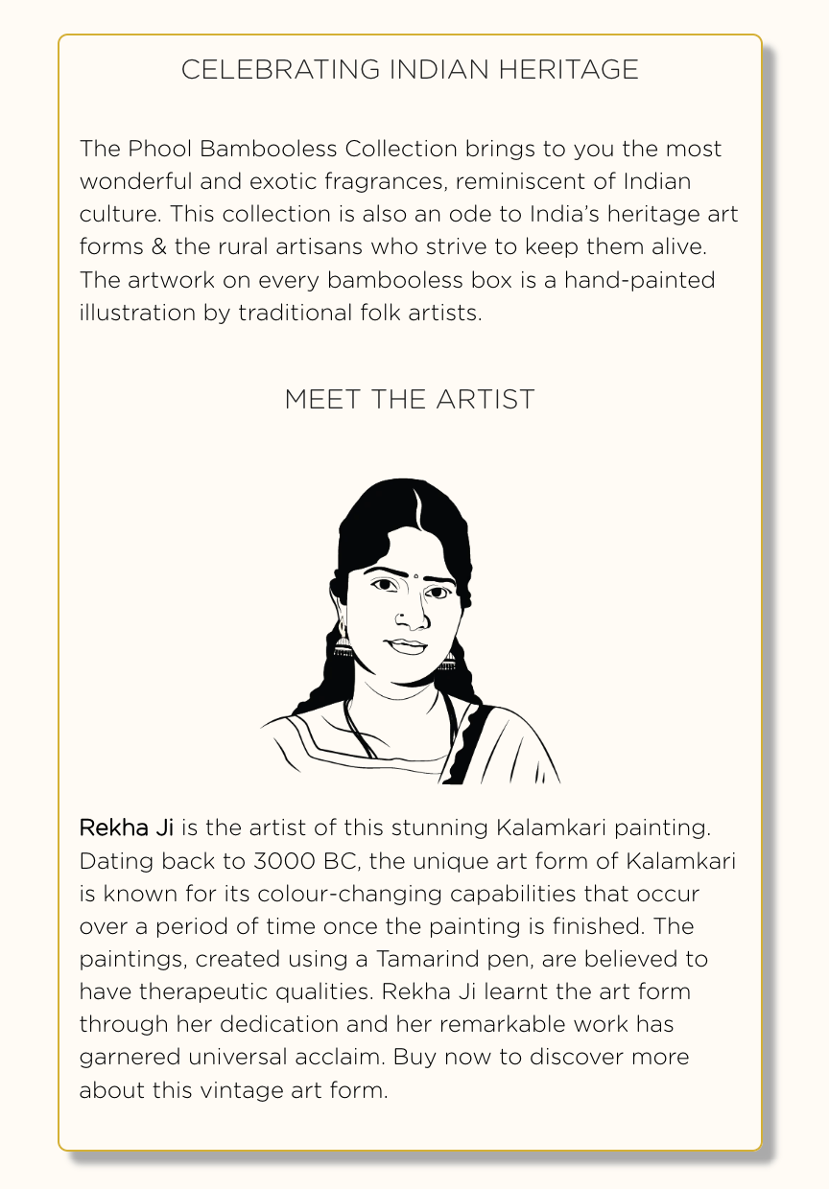The image size is (829, 1189).
Task: Click the portrait's left eye
Action: click(384, 586)
